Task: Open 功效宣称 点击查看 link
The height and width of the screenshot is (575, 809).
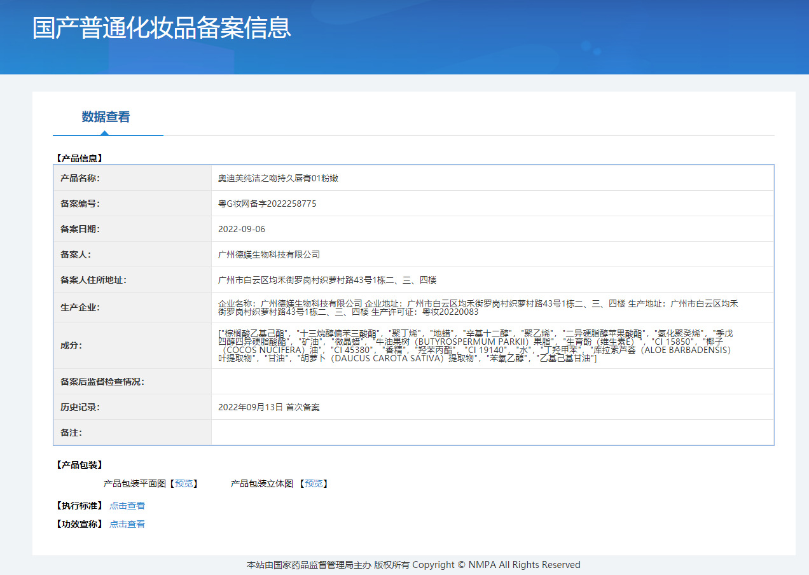Action: pos(127,524)
